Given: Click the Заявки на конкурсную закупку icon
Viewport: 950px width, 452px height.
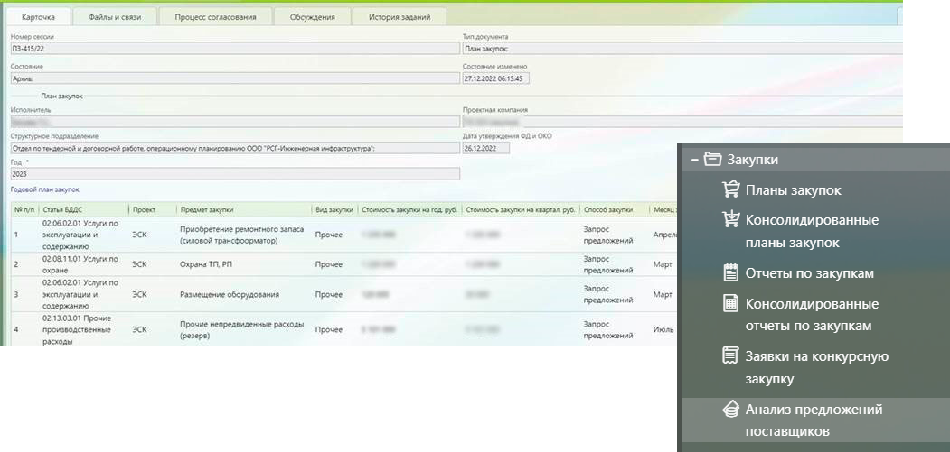Looking at the screenshot, I should 731,355.
